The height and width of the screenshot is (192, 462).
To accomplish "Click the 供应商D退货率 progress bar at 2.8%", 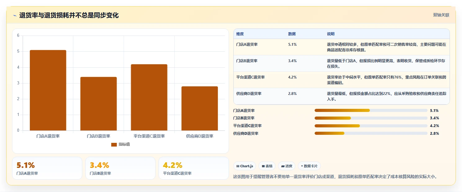I will coord(371,134).
